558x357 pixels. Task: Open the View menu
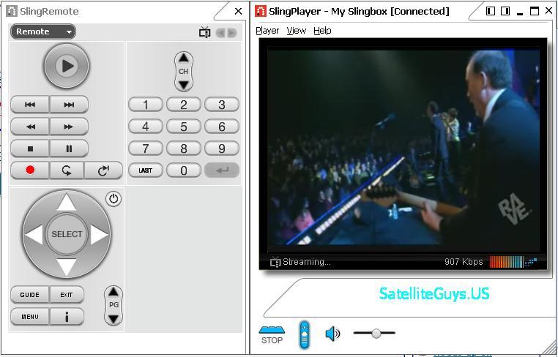(x=297, y=31)
